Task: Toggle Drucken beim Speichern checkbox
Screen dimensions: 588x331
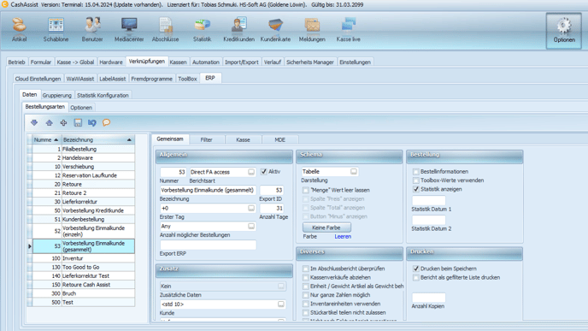Action: [x=416, y=269]
